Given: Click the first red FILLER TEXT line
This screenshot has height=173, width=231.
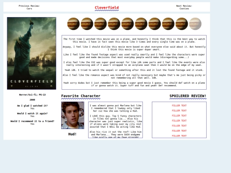Looking at the screenshot, I should [x=179, y=106].
